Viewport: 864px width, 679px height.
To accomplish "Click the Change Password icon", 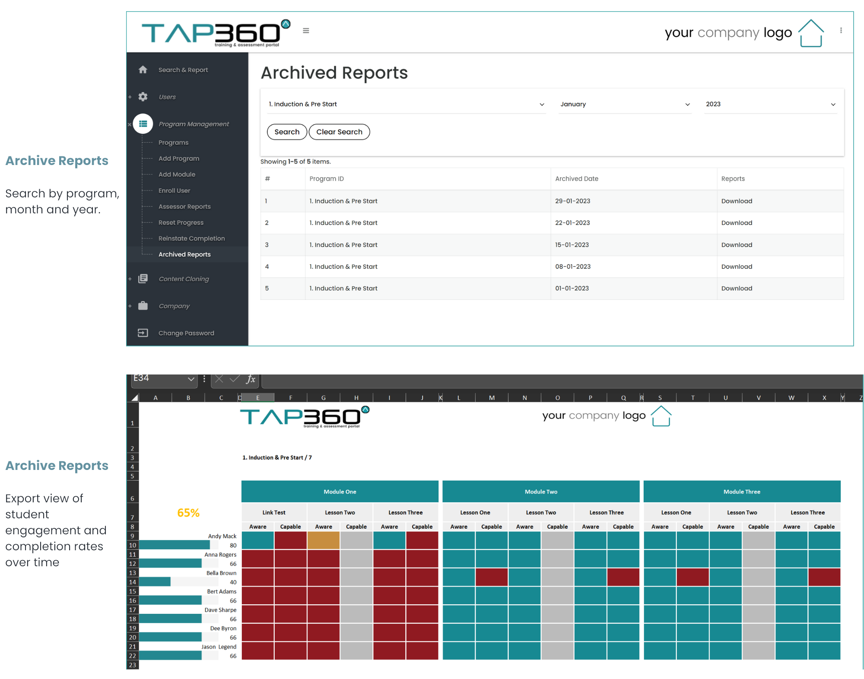I will 143,333.
